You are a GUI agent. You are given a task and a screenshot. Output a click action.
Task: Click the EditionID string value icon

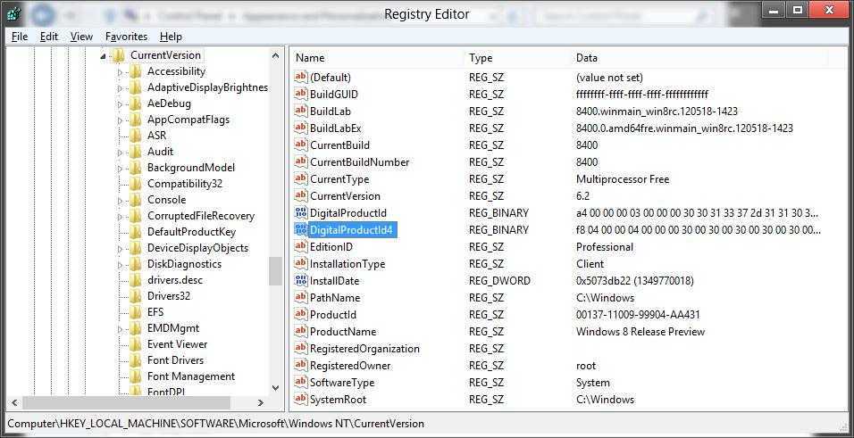tap(301, 246)
